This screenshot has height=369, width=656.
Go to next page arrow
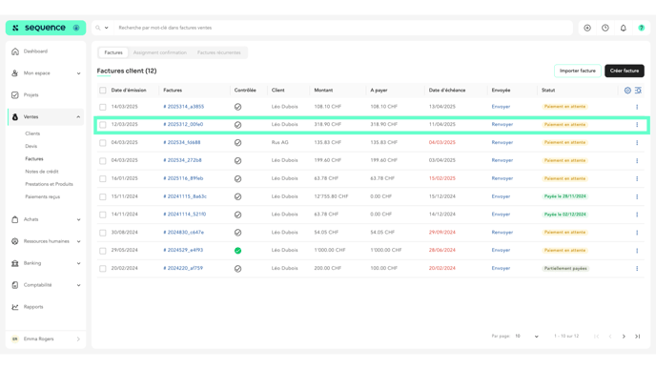tap(624, 337)
